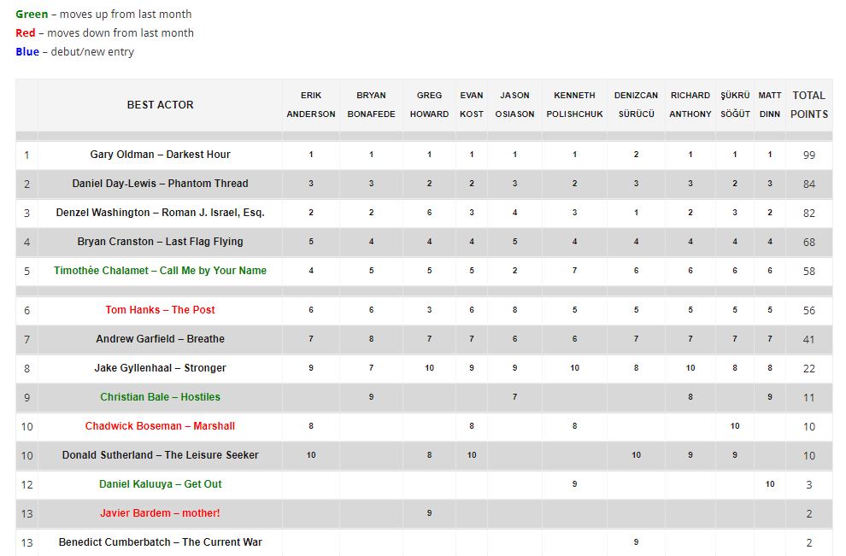Screen dimensions: 846x556
Task: Click the 'Red' legend label
Action: tap(26, 33)
